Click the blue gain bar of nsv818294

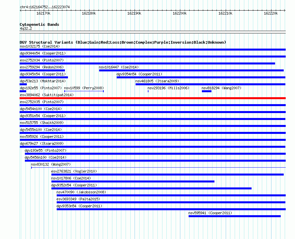tap(206, 91)
